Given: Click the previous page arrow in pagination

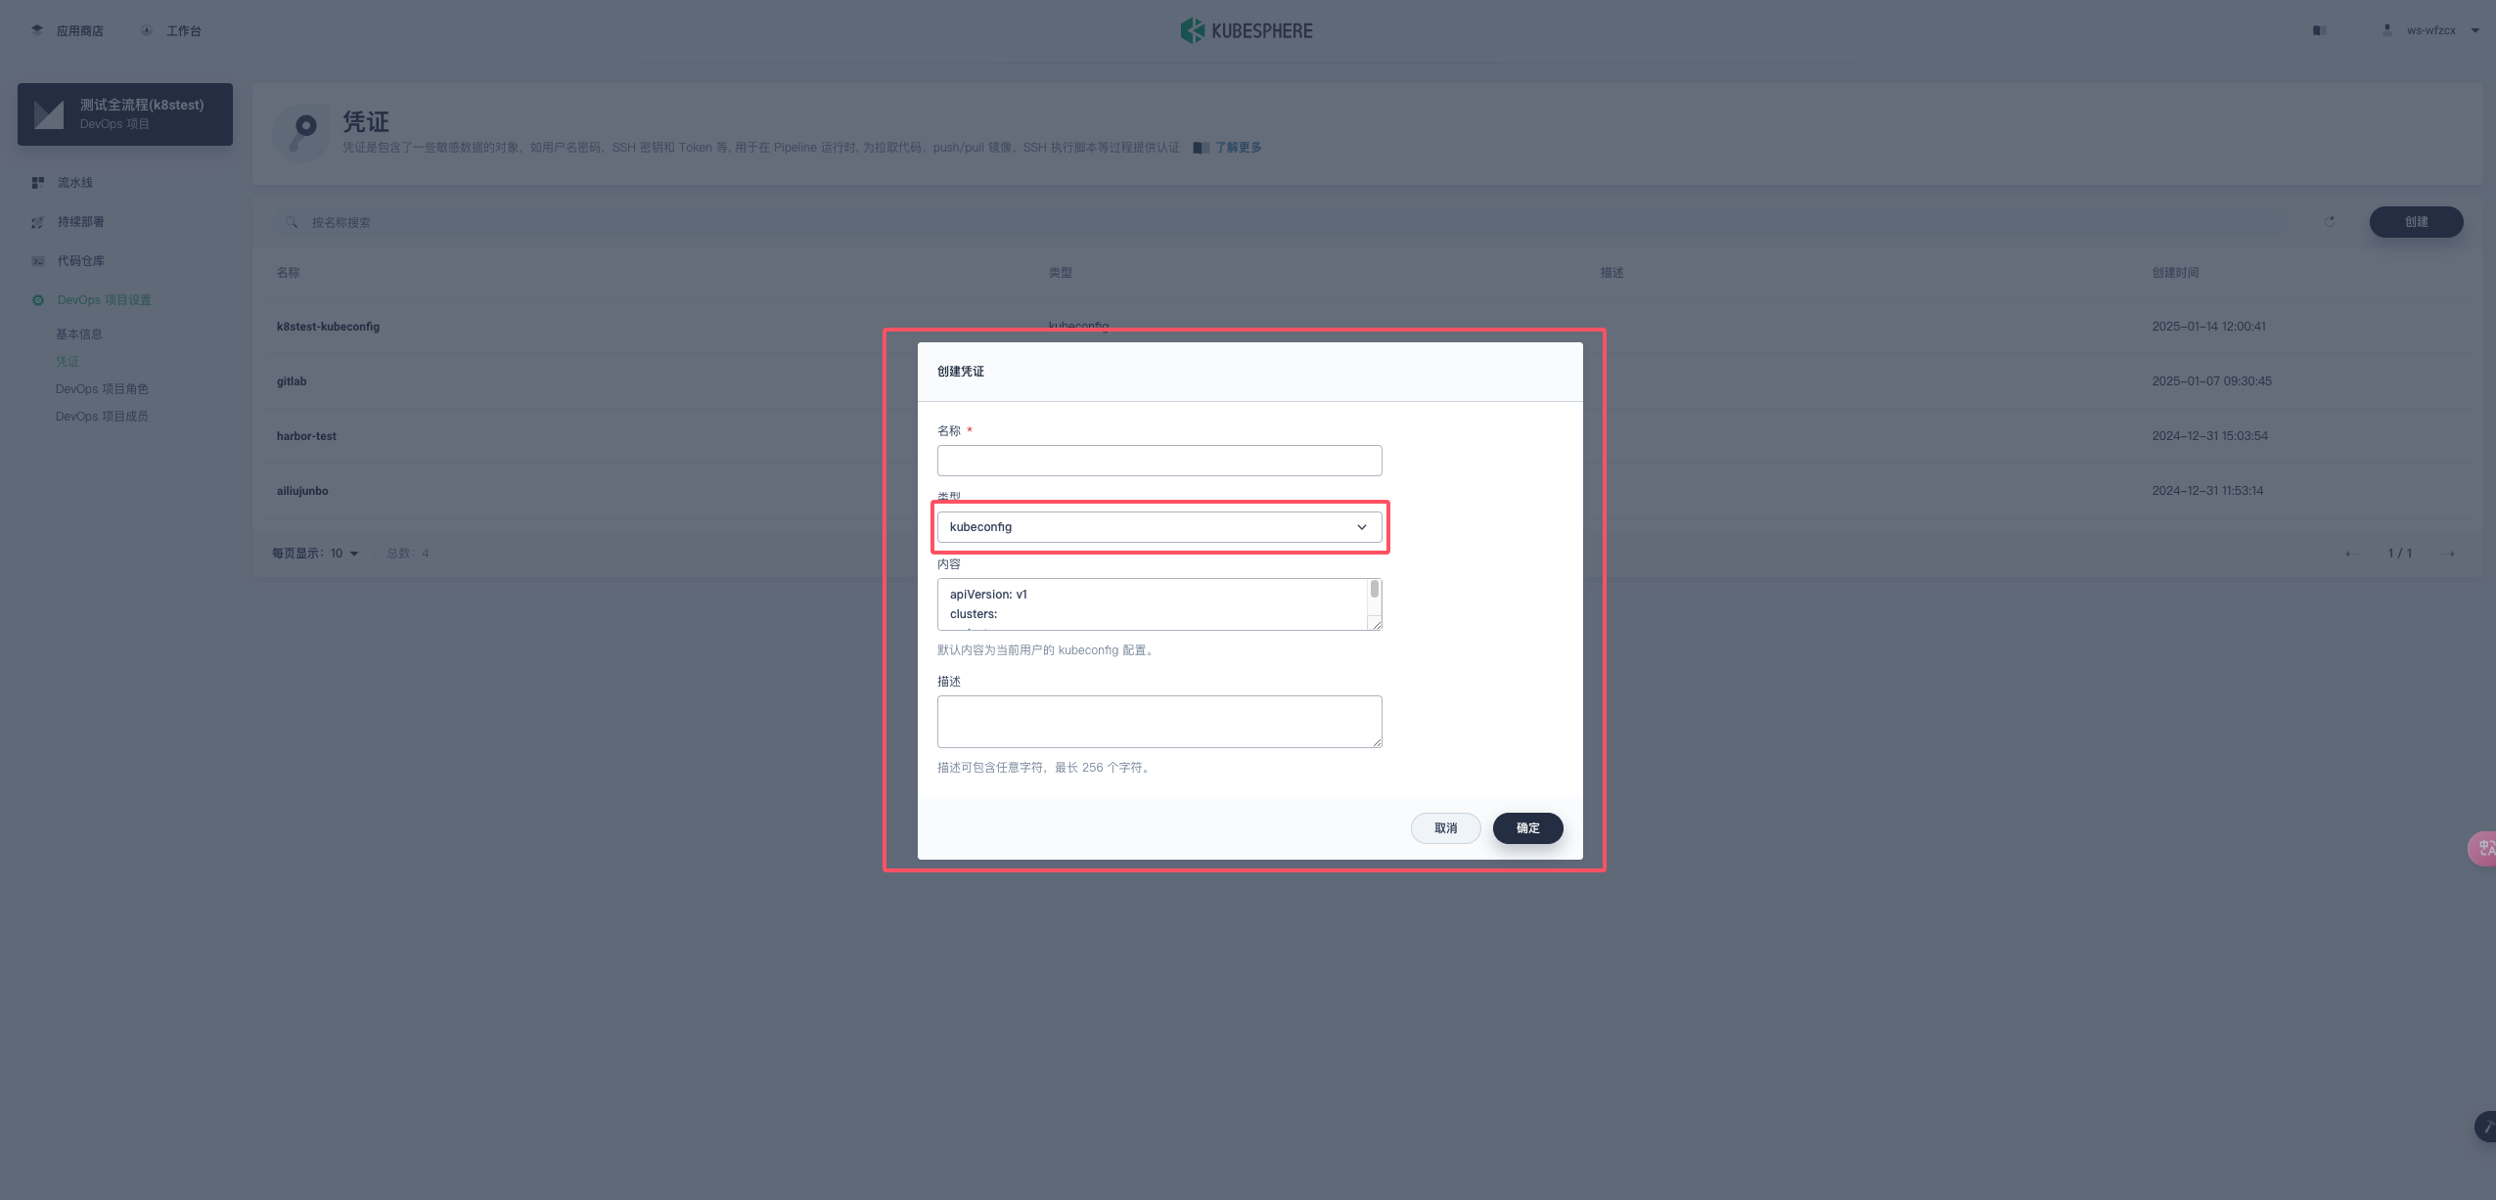Looking at the screenshot, I should [2349, 554].
